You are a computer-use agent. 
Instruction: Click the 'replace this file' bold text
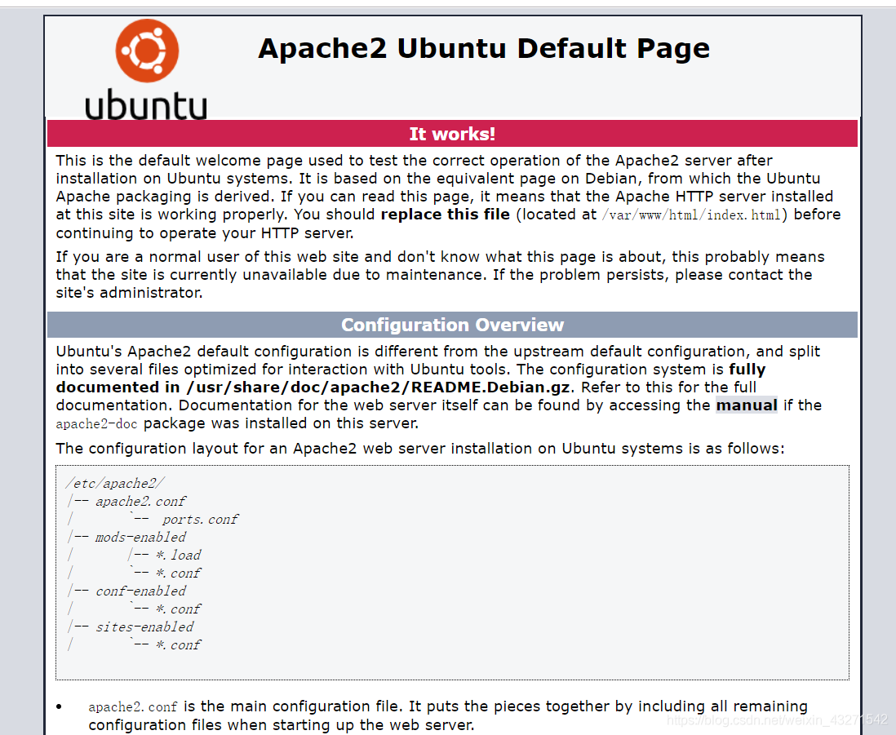pos(445,215)
